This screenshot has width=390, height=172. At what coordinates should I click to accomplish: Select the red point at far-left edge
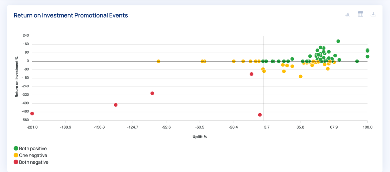pyautogui.click(x=32, y=114)
